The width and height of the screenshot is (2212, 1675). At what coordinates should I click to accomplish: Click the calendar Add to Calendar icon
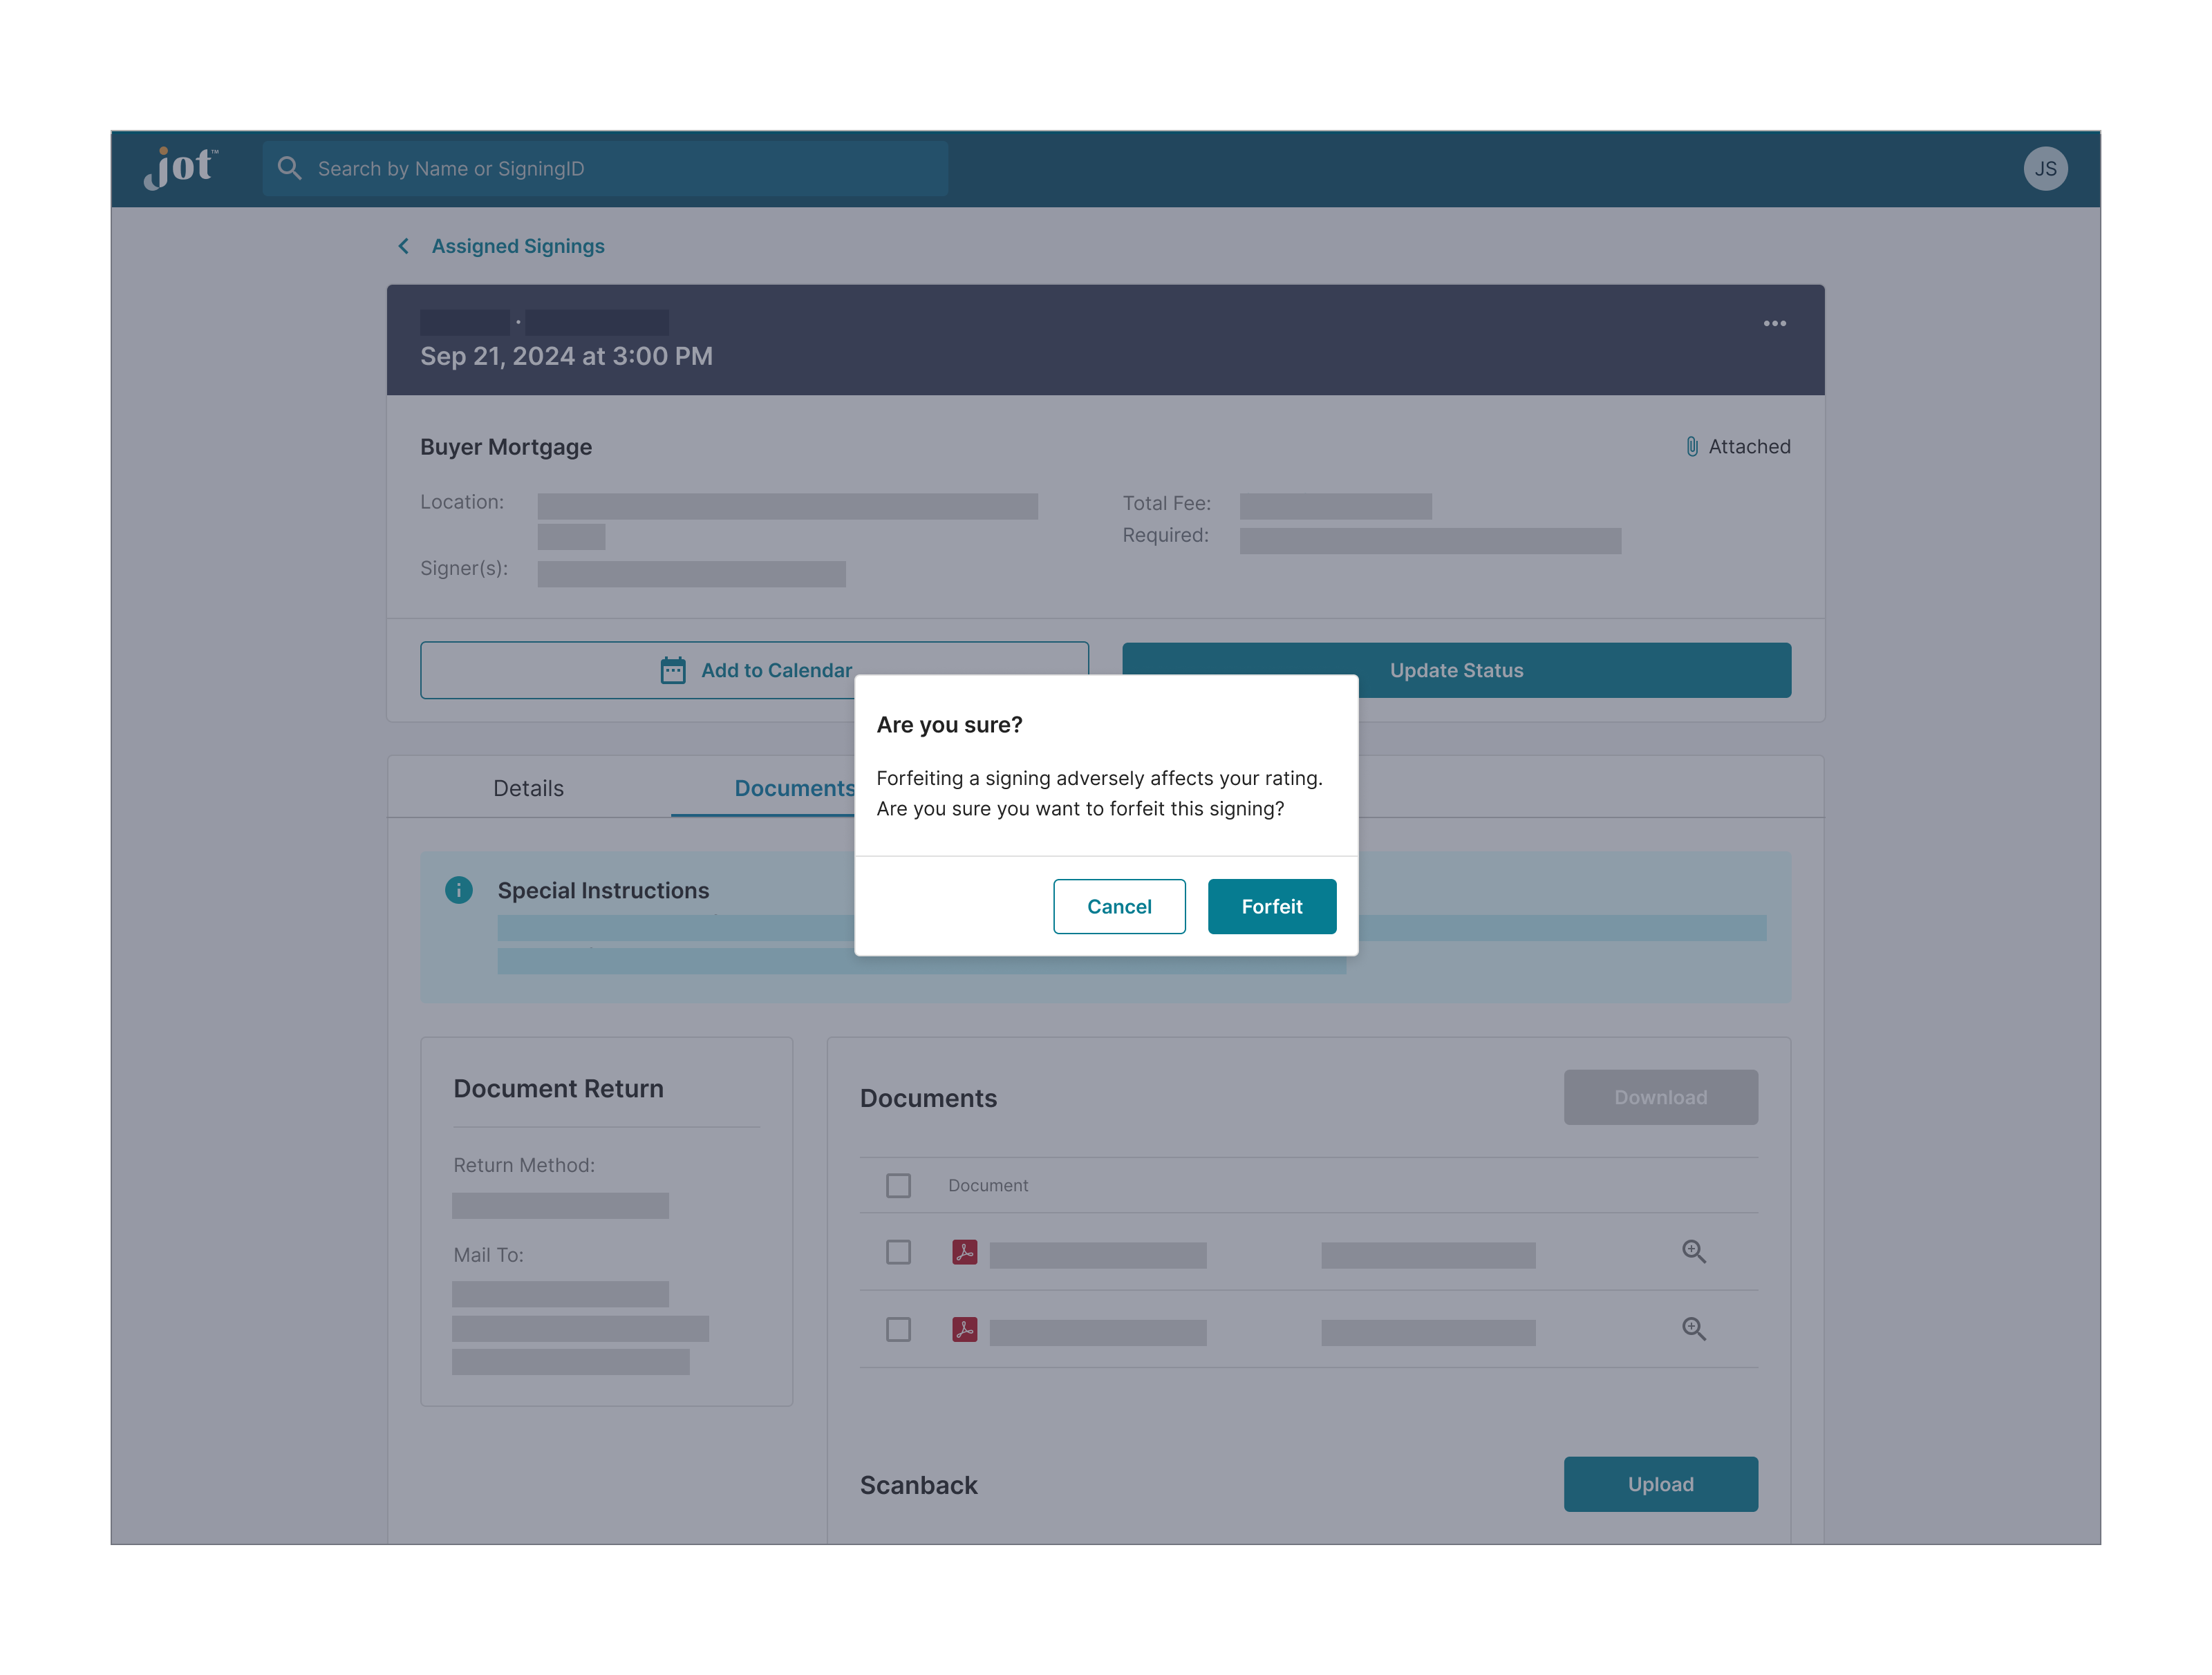tap(674, 669)
